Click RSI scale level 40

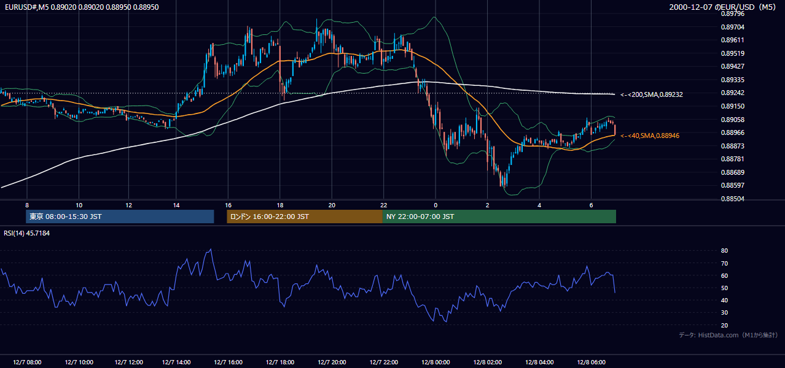pyautogui.click(x=724, y=300)
